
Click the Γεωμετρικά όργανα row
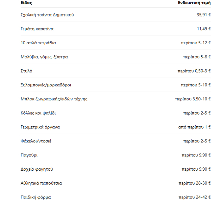116,127
